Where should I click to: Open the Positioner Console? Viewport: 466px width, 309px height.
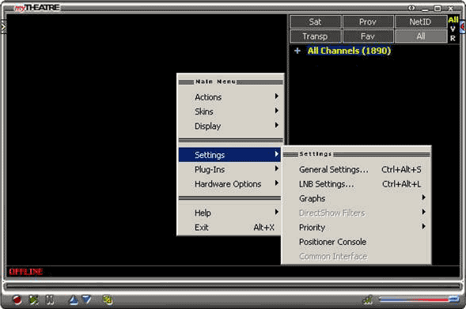[x=356, y=242]
